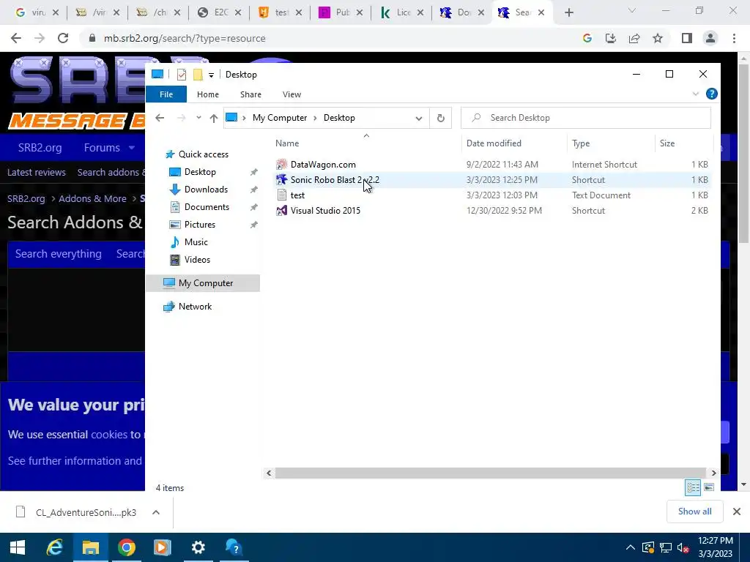Open Chrome's share page icon
This screenshot has width=750, height=562.
(x=634, y=38)
